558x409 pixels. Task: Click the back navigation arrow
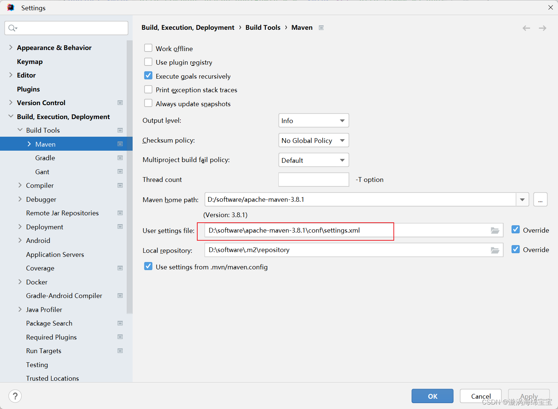coord(526,28)
